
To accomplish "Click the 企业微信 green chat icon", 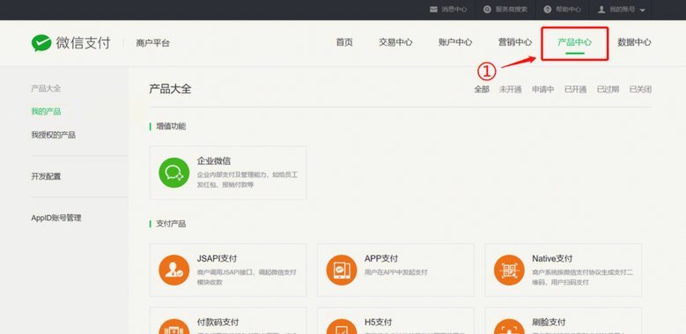I will [x=174, y=173].
